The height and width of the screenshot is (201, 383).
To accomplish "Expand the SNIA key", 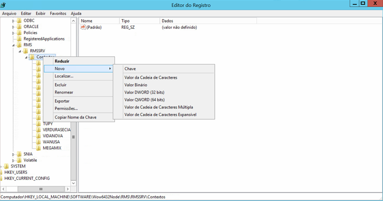I will pyautogui.click(x=13, y=154).
